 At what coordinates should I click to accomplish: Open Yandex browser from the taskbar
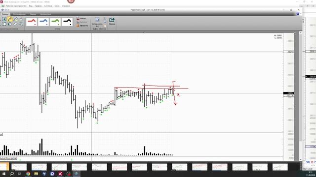click(44, 174)
